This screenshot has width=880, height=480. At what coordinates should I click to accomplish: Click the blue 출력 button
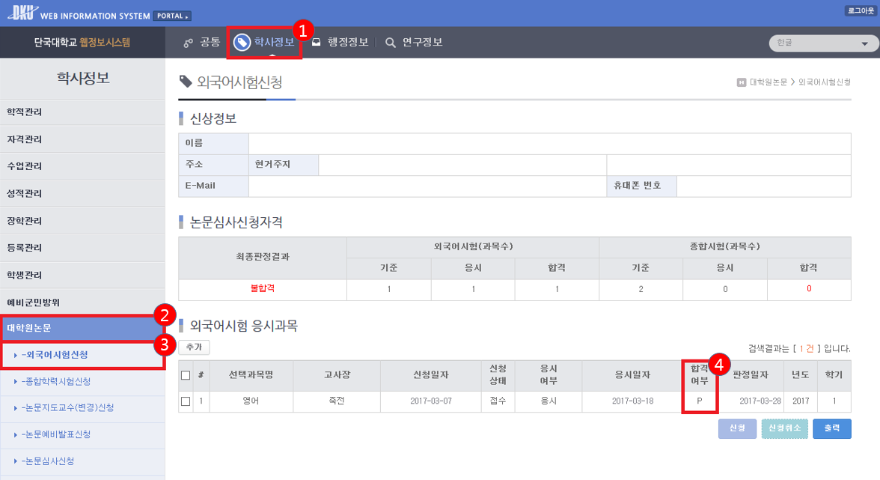(x=831, y=428)
